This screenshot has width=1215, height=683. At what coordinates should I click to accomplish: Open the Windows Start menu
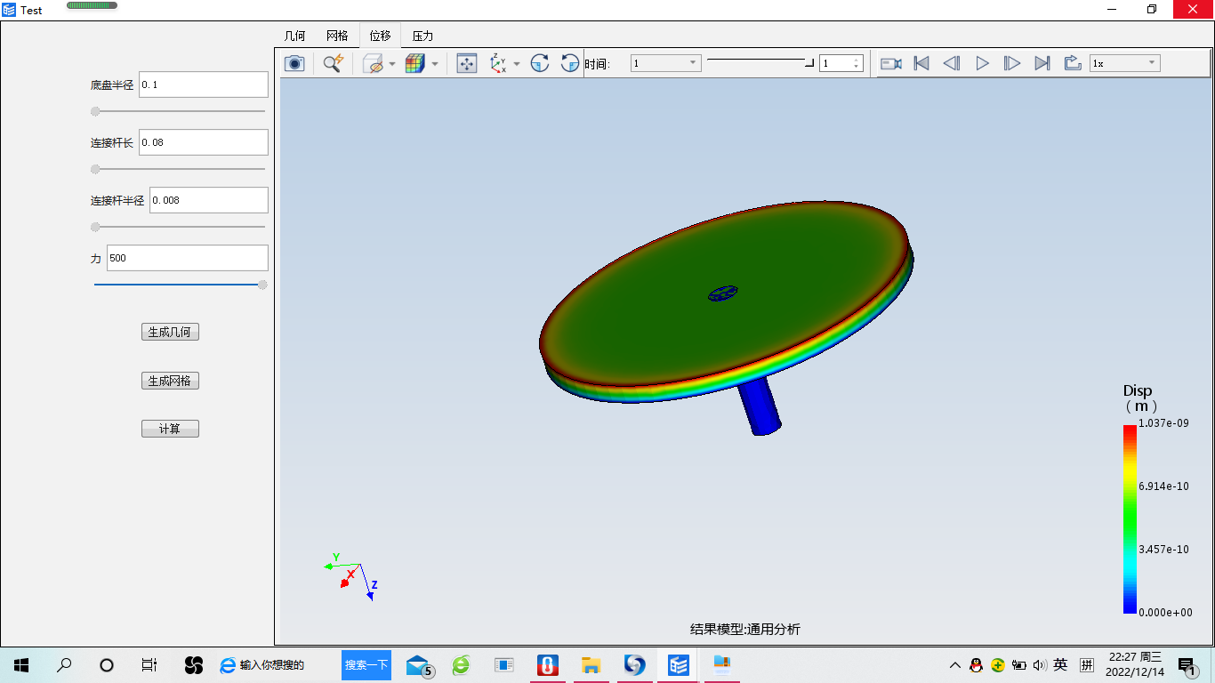(21, 664)
